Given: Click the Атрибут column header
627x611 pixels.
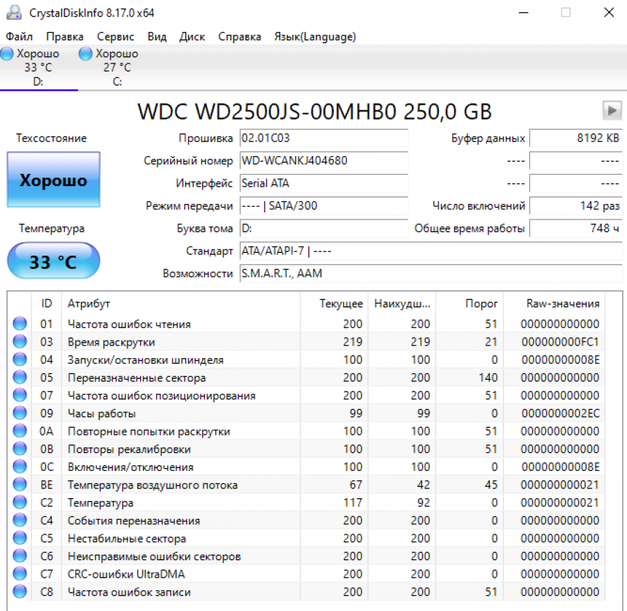Looking at the screenshot, I should [88, 304].
